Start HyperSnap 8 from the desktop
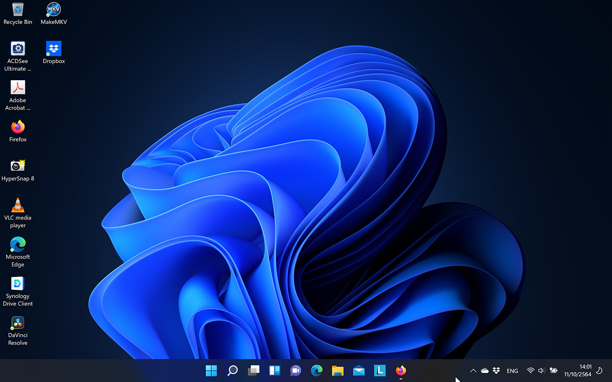This screenshot has width=612, height=382. tap(18, 167)
